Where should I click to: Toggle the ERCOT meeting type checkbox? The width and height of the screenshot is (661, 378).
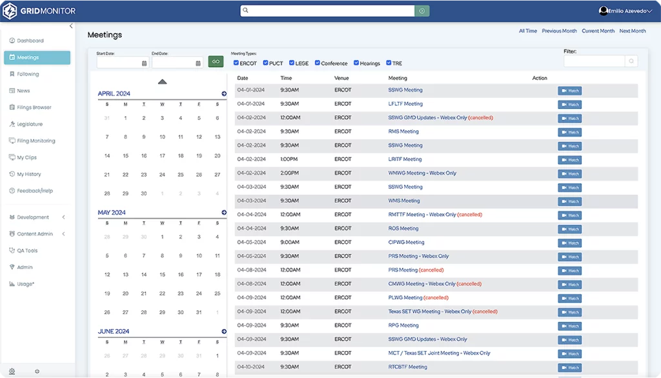236,63
